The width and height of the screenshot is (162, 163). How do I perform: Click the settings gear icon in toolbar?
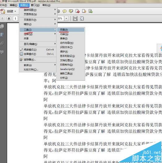tap(59, 11)
